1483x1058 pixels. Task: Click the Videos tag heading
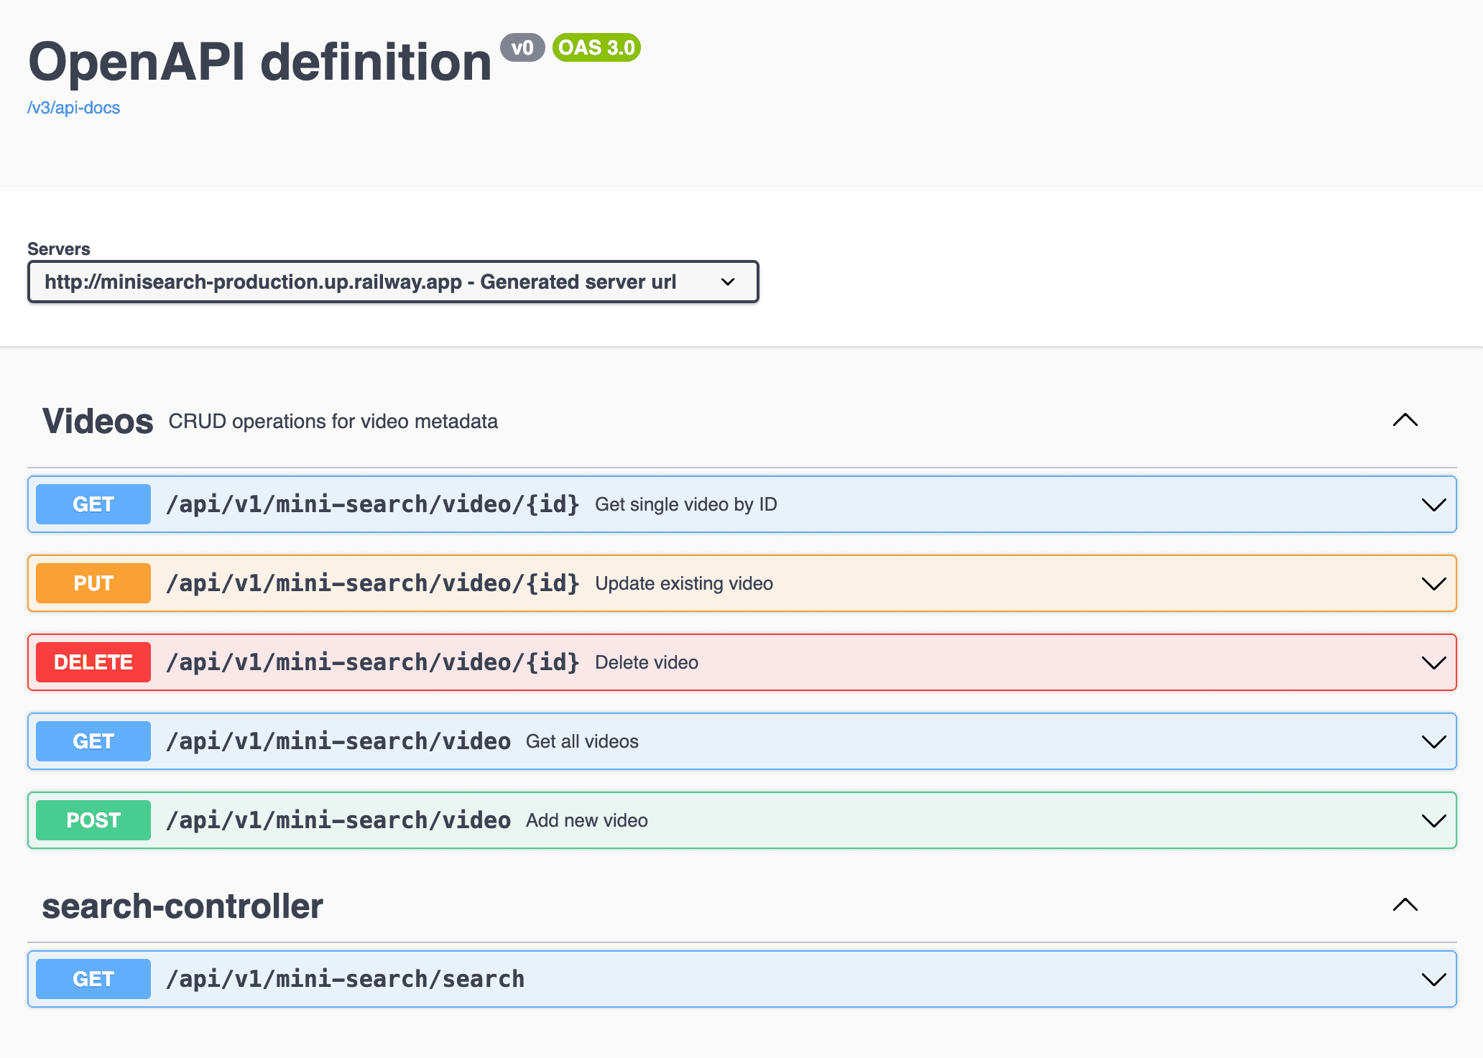point(98,421)
